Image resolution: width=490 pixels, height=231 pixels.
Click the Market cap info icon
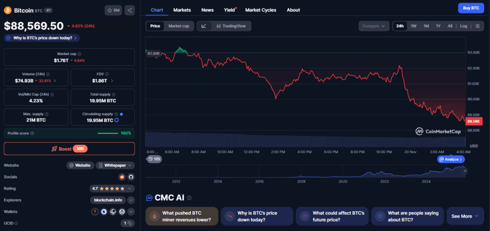point(79,54)
